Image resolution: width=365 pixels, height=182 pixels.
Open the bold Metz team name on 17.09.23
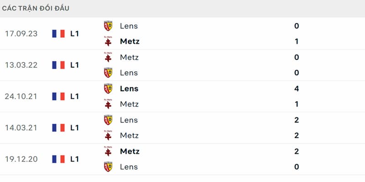tap(130, 41)
